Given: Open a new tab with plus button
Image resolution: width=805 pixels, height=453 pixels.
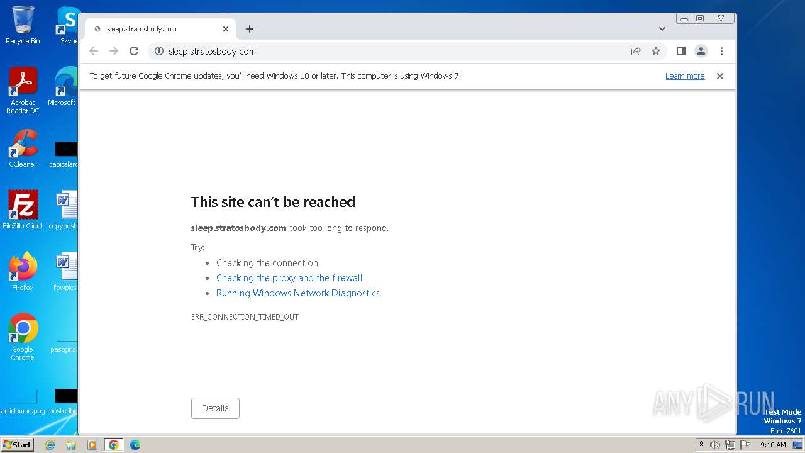Looking at the screenshot, I should click(250, 29).
